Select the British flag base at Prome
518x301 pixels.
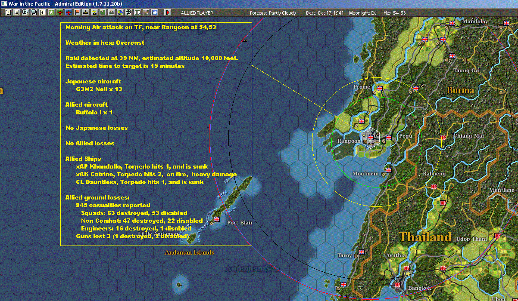pyautogui.click(x=380, y=89)
